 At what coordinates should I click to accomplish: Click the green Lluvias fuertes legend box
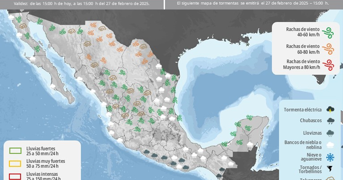16,150
